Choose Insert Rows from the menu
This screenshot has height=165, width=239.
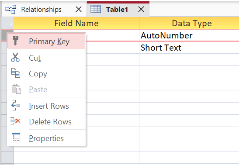[46, 106]
